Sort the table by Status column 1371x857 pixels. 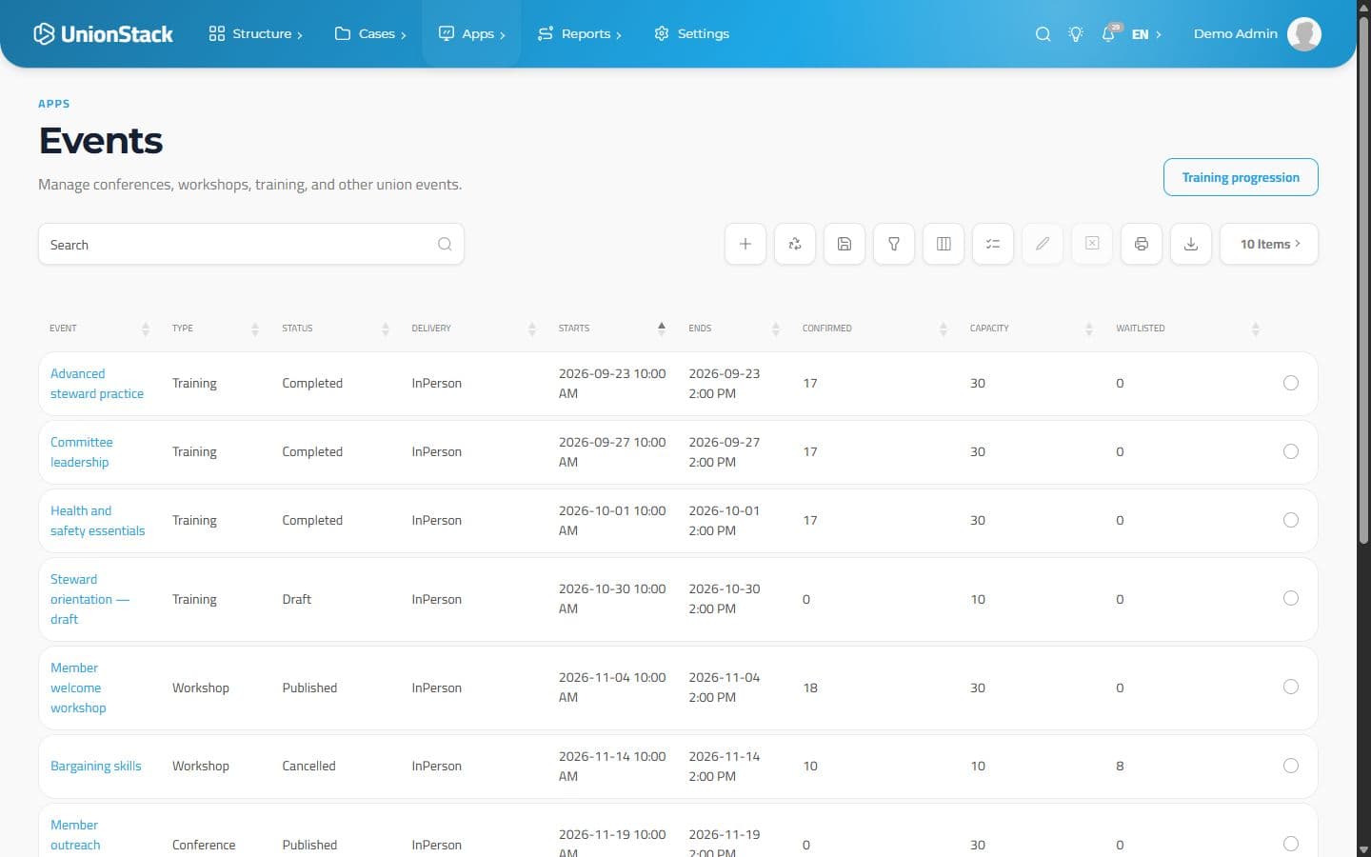[335, 328]
